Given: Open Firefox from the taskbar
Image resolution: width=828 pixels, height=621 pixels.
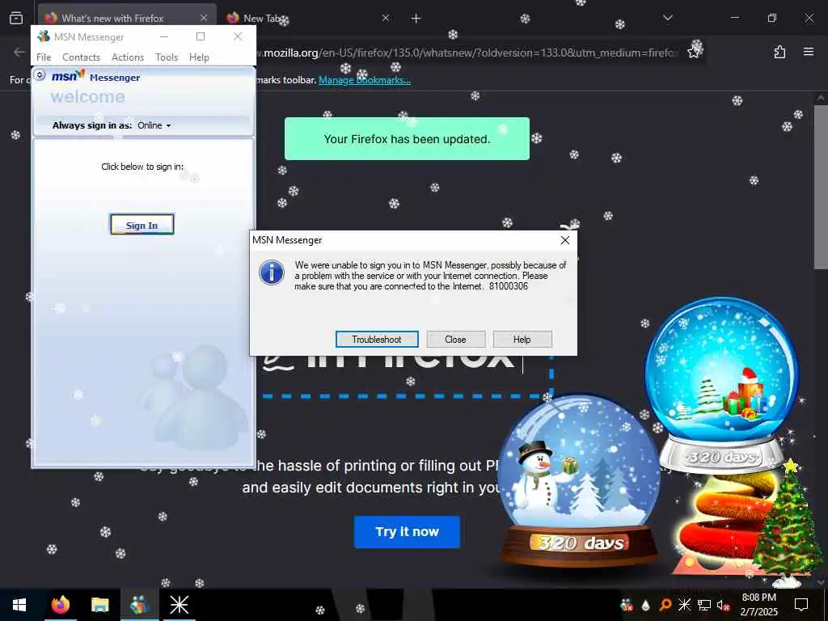Looking at the screenshot, I should [x=60, y=605].
